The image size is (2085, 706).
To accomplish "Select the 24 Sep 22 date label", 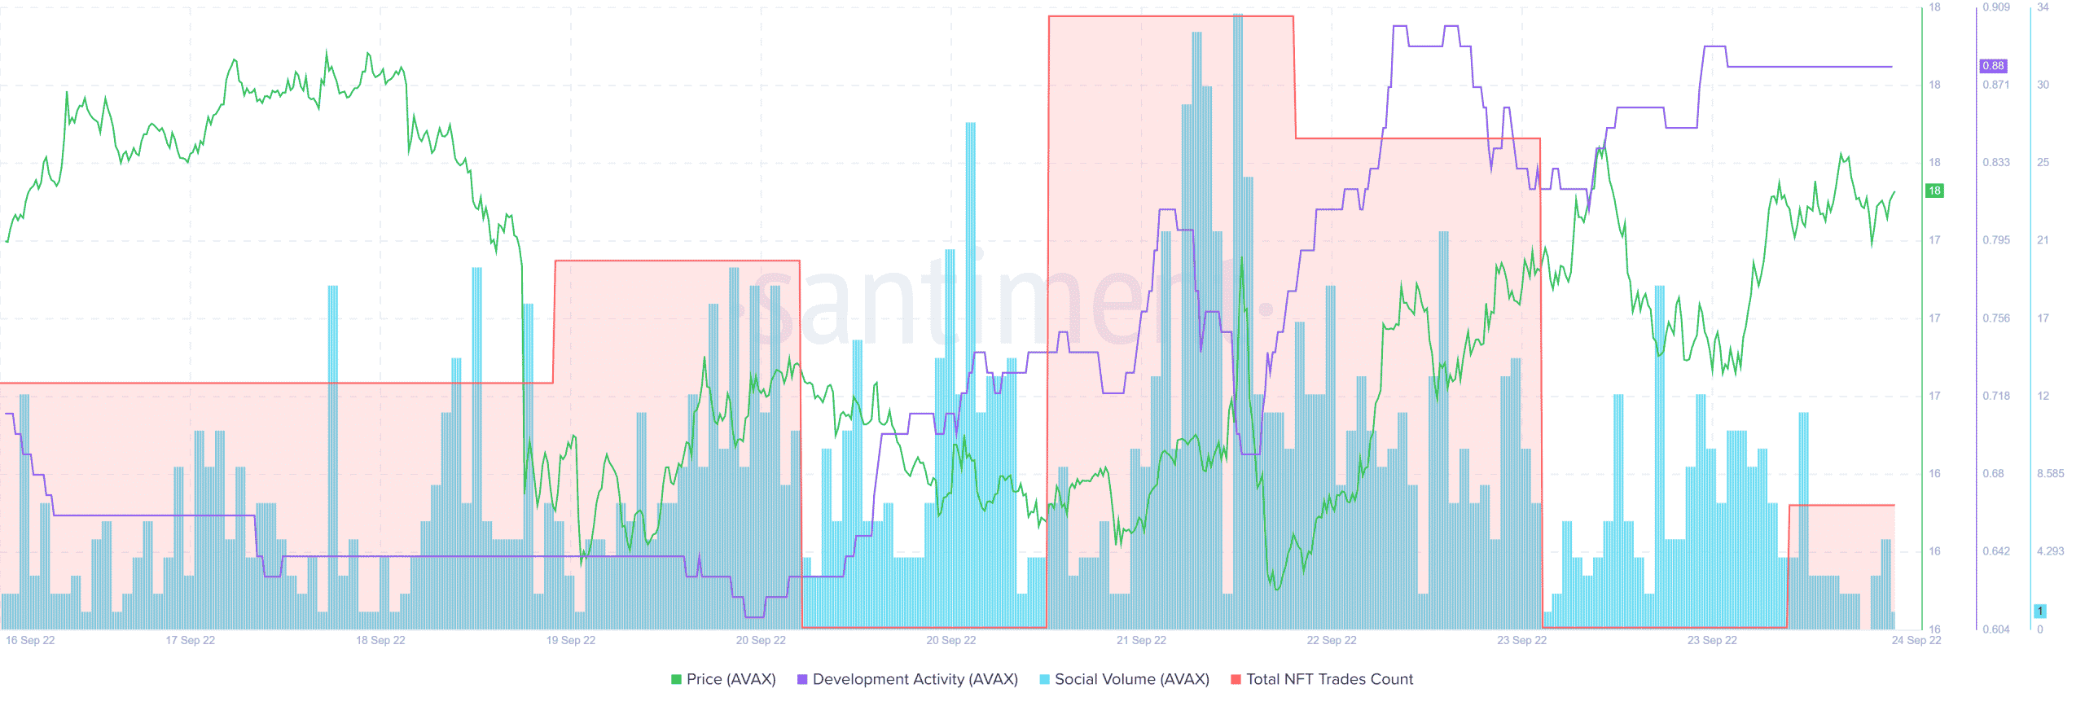I will coord(1916,640).
